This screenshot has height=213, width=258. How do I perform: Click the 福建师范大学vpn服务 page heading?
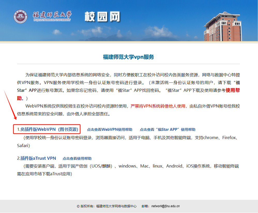tap(128, 57)
